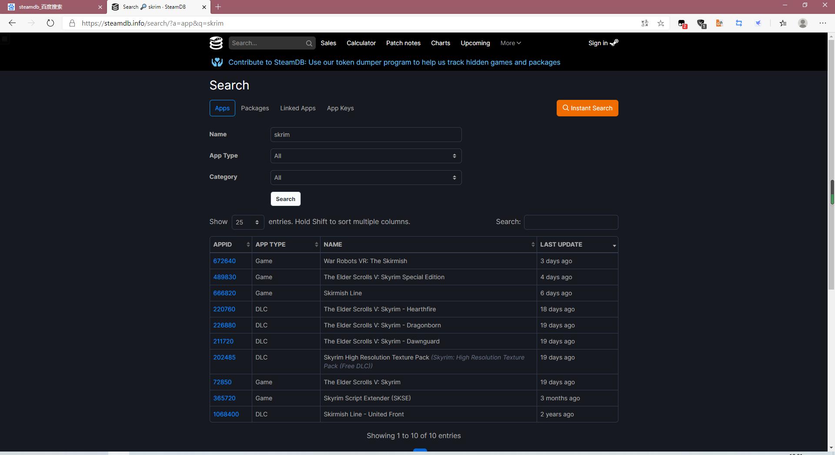Select the Packages tab
This screenshot has width=835, height=455.
(x=255, y=108)
